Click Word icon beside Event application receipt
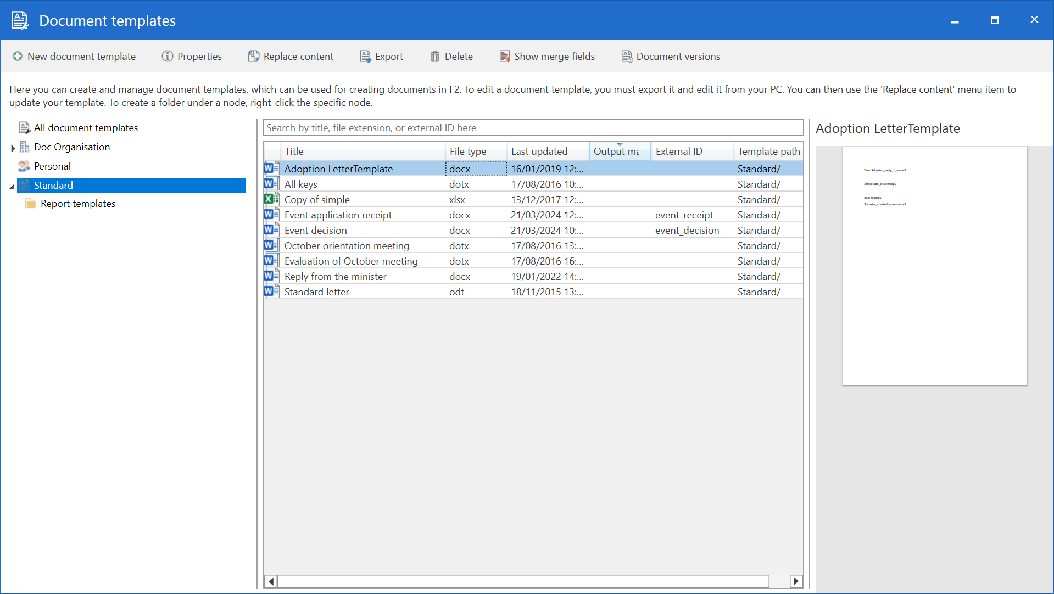 [x=271, y=215]
